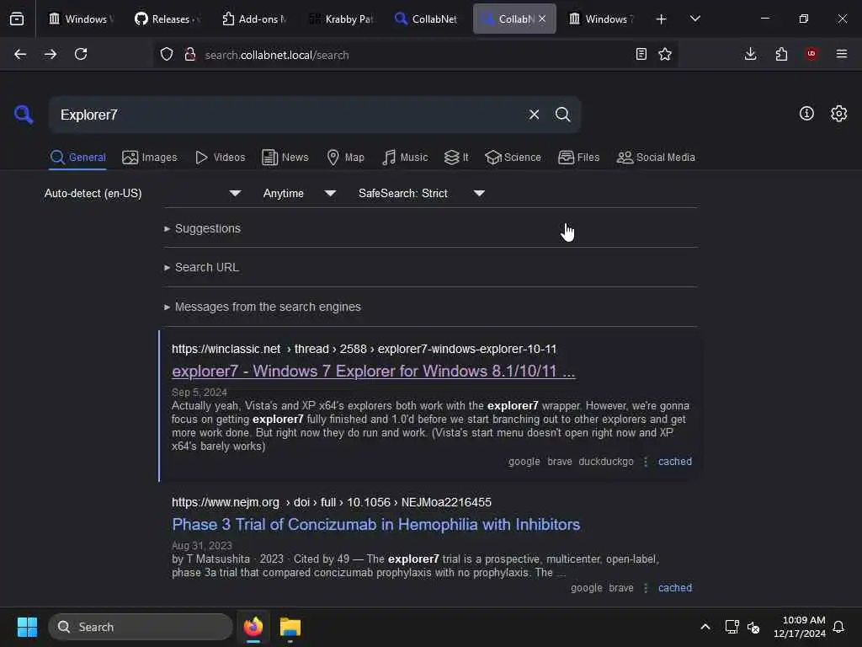
Task: Open cached link for winclassic result
Action: tap(675, 462)
